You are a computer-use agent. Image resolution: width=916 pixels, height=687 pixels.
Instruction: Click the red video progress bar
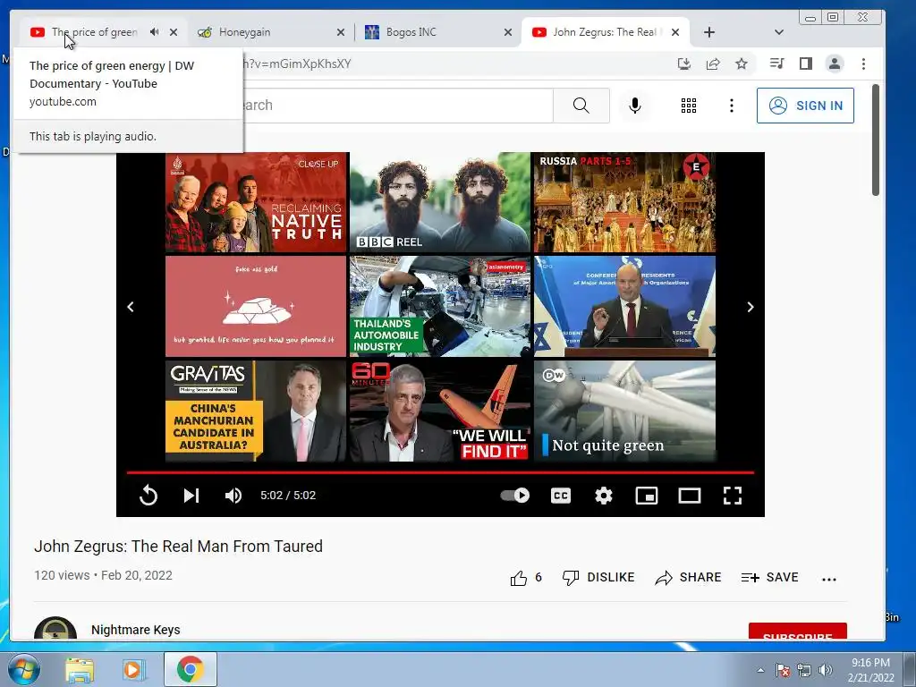pos(440,472)
